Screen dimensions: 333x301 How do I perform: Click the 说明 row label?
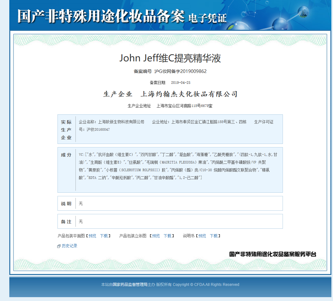66,204
